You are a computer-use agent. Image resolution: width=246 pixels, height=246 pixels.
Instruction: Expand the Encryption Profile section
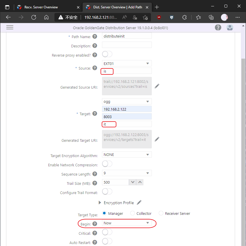tap(100, 203)
